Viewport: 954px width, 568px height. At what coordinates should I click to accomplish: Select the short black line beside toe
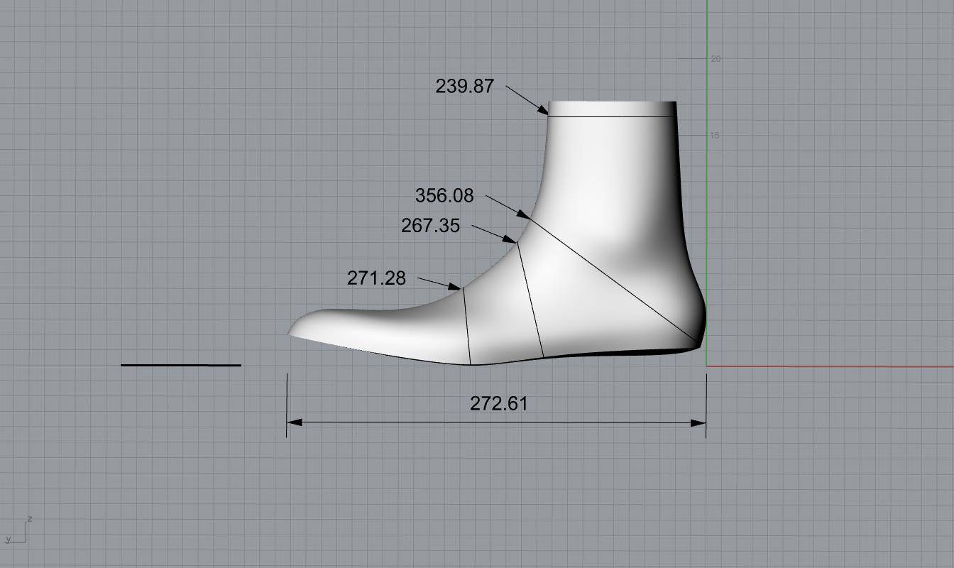point(181,365)
